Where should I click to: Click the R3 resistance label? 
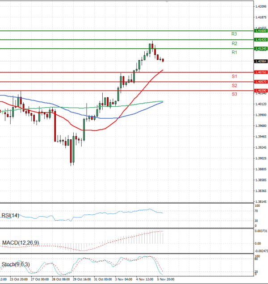(234, 34)
